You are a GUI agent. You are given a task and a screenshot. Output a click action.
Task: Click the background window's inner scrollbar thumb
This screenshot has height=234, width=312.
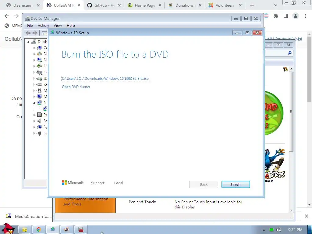(291, 112)
